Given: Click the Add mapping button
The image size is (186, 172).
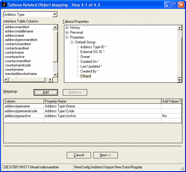Looking at the screenshot, I should (x=46, y=92).
